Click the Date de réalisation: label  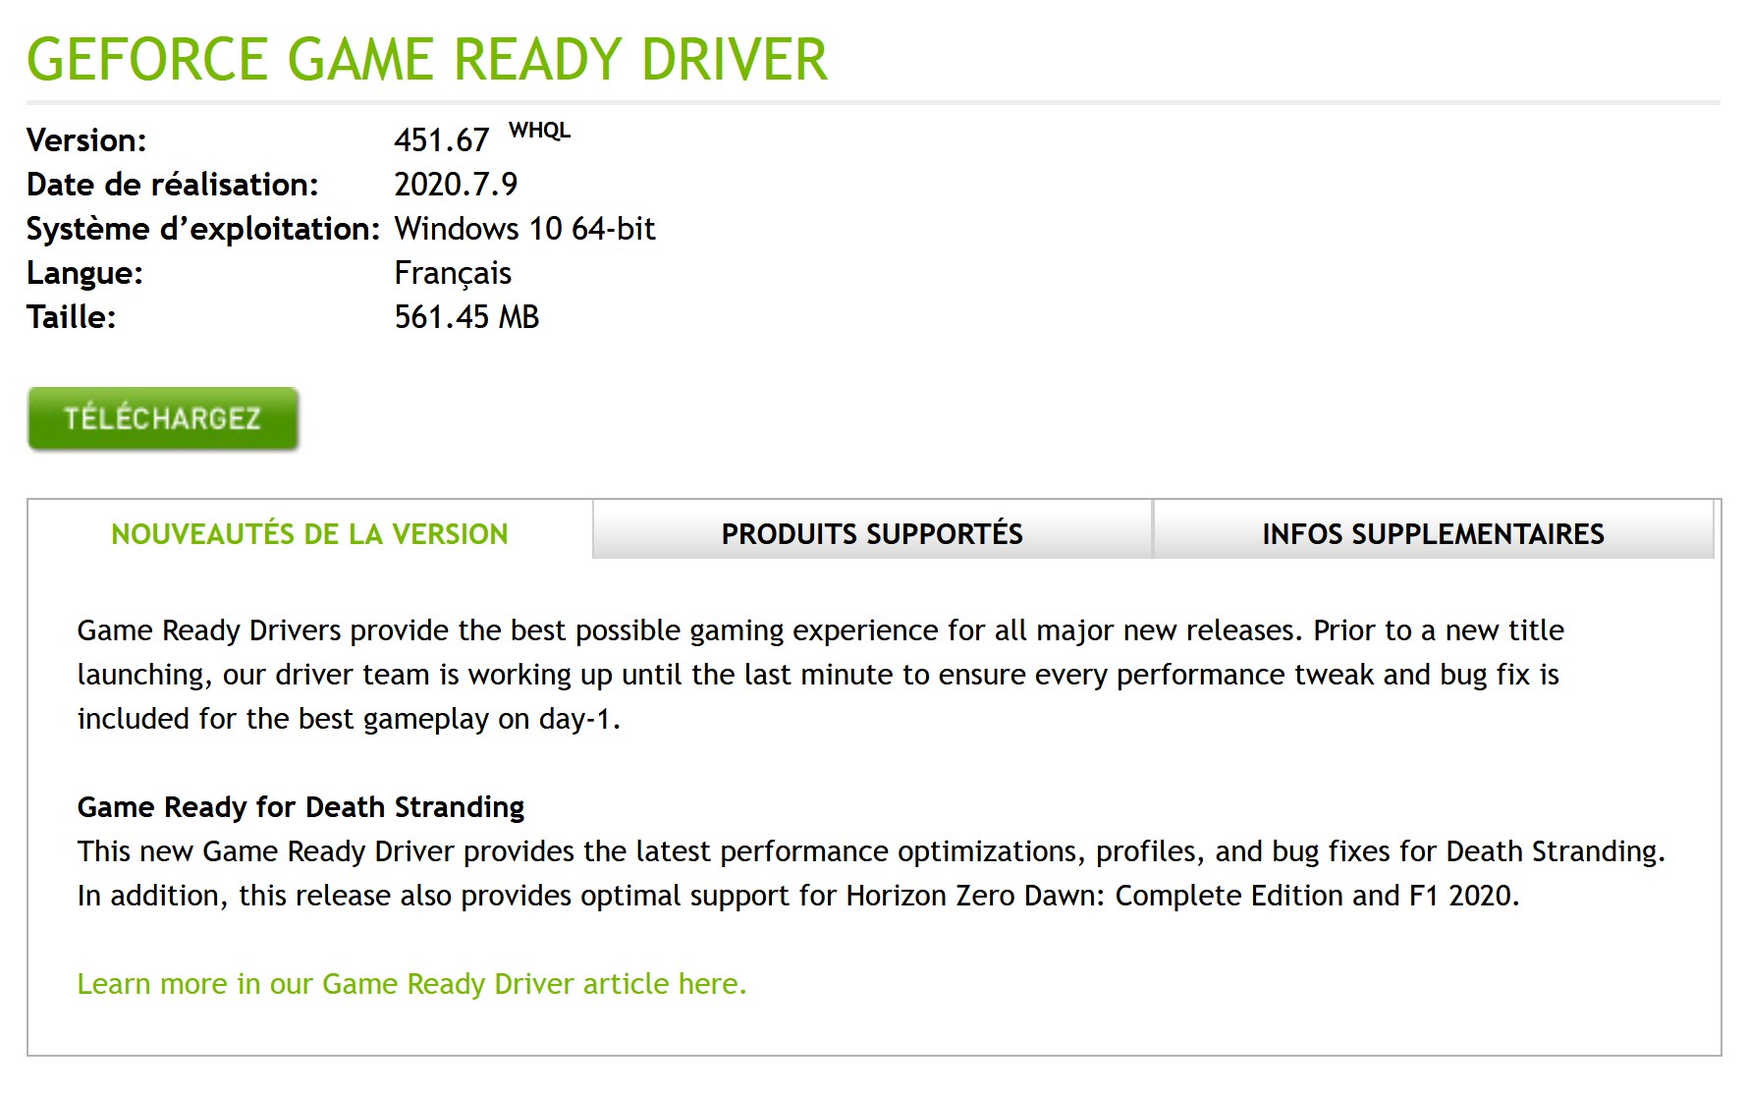173,185
